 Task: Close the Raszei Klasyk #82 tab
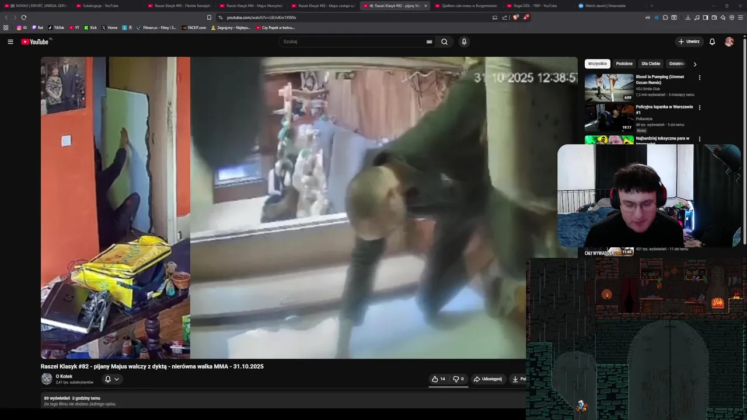(425, 6)
